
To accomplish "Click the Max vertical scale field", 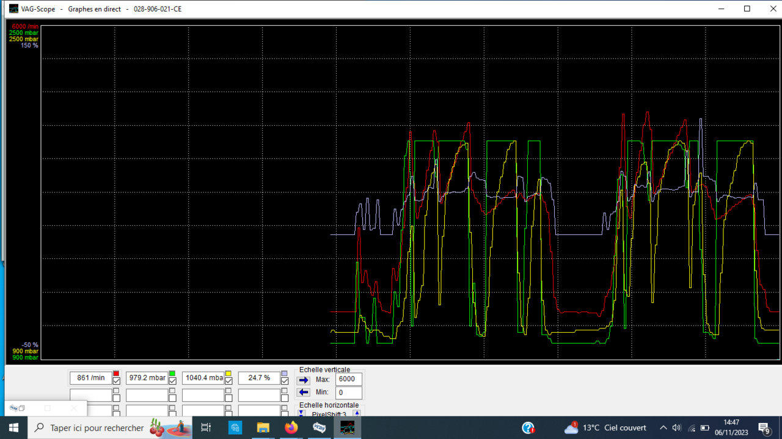I will tap(348, 380).
